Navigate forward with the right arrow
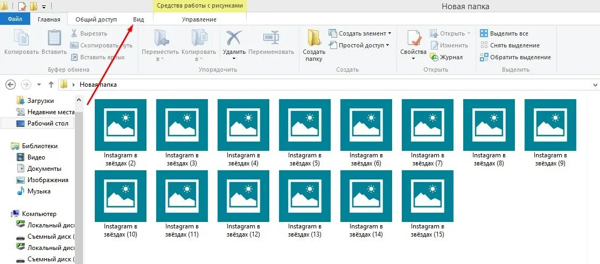Screen dimensions: 600x264 coord(26,85)
